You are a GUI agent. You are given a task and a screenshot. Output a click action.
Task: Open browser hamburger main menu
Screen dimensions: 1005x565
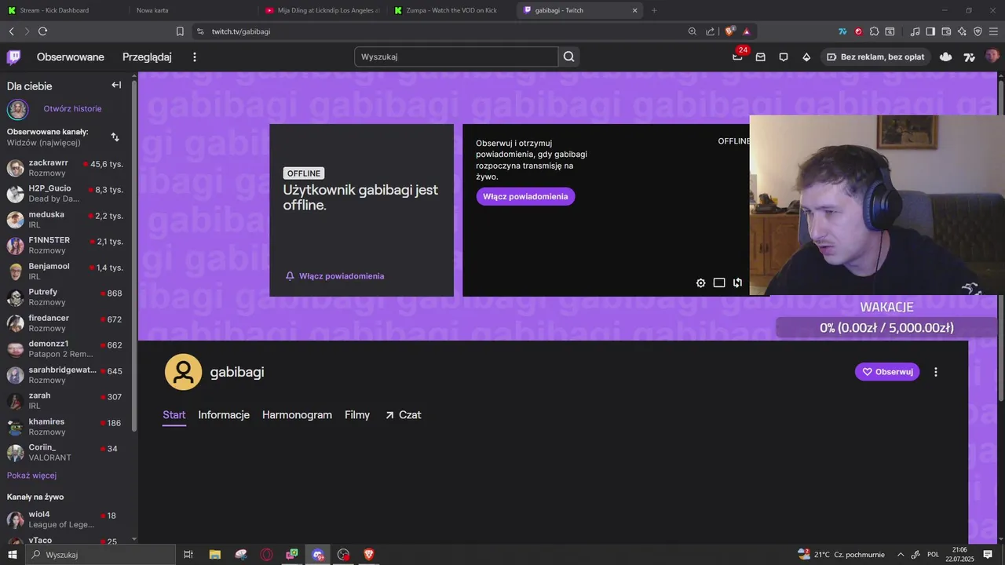point(993,31)
